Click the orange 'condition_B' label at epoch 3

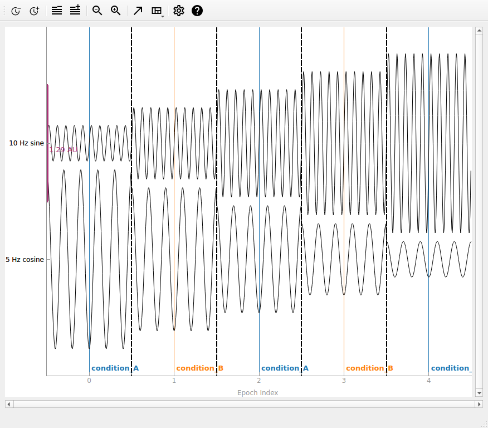click(x=370, y=368)
